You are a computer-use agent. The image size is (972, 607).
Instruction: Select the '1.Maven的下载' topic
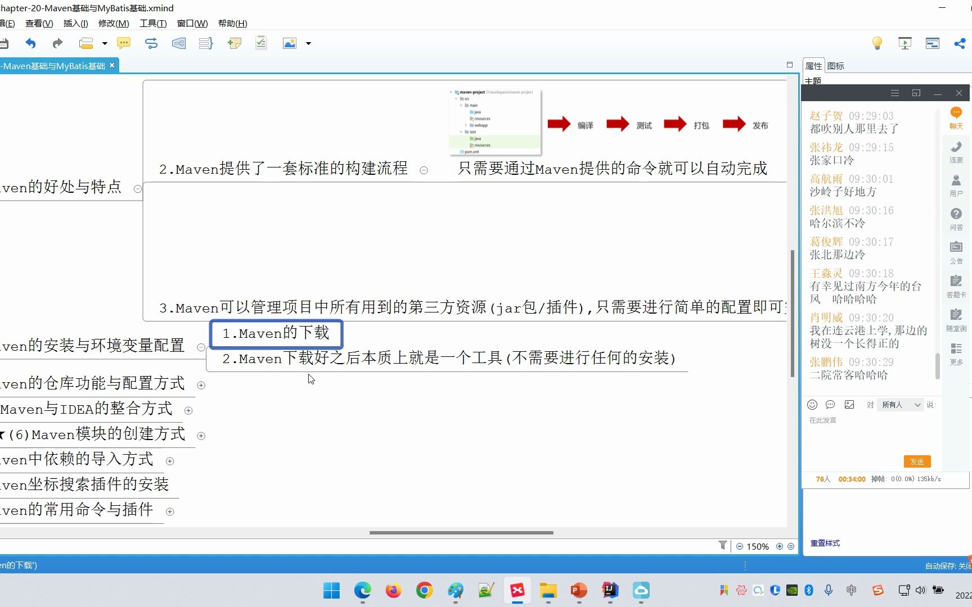click(x=276, y=333)
